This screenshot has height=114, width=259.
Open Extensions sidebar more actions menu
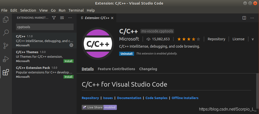[70, 18]
